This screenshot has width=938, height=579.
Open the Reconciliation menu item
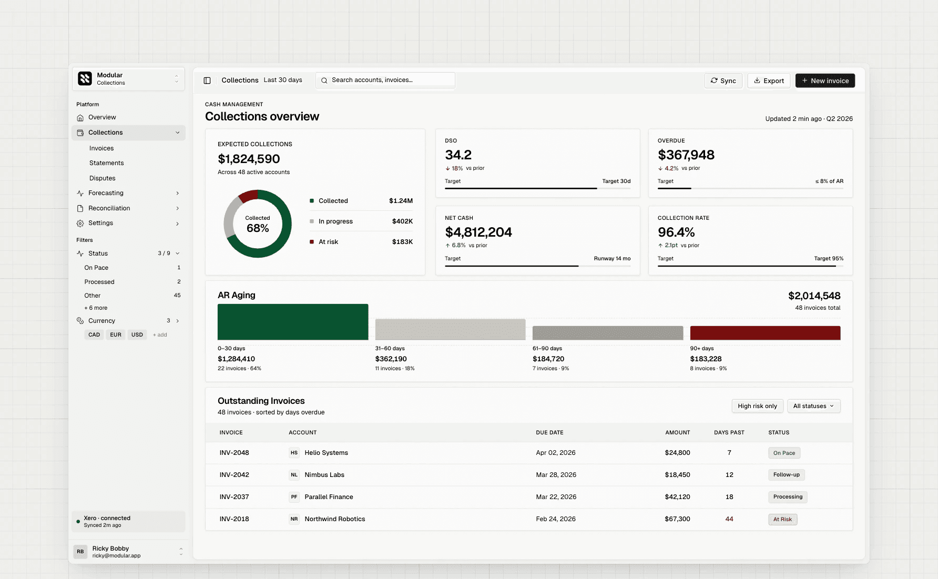pyautogui.click(x=128, y=208)
